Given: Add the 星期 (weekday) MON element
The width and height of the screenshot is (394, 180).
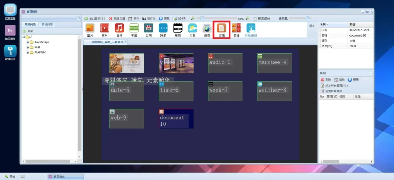Looking at the screenshot, I should click(x=177, y=29).
